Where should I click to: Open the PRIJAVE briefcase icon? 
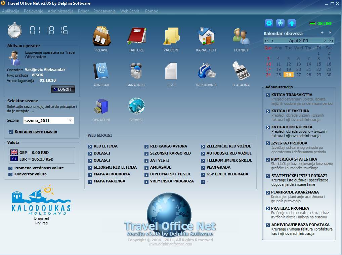(x=101, y=36)
